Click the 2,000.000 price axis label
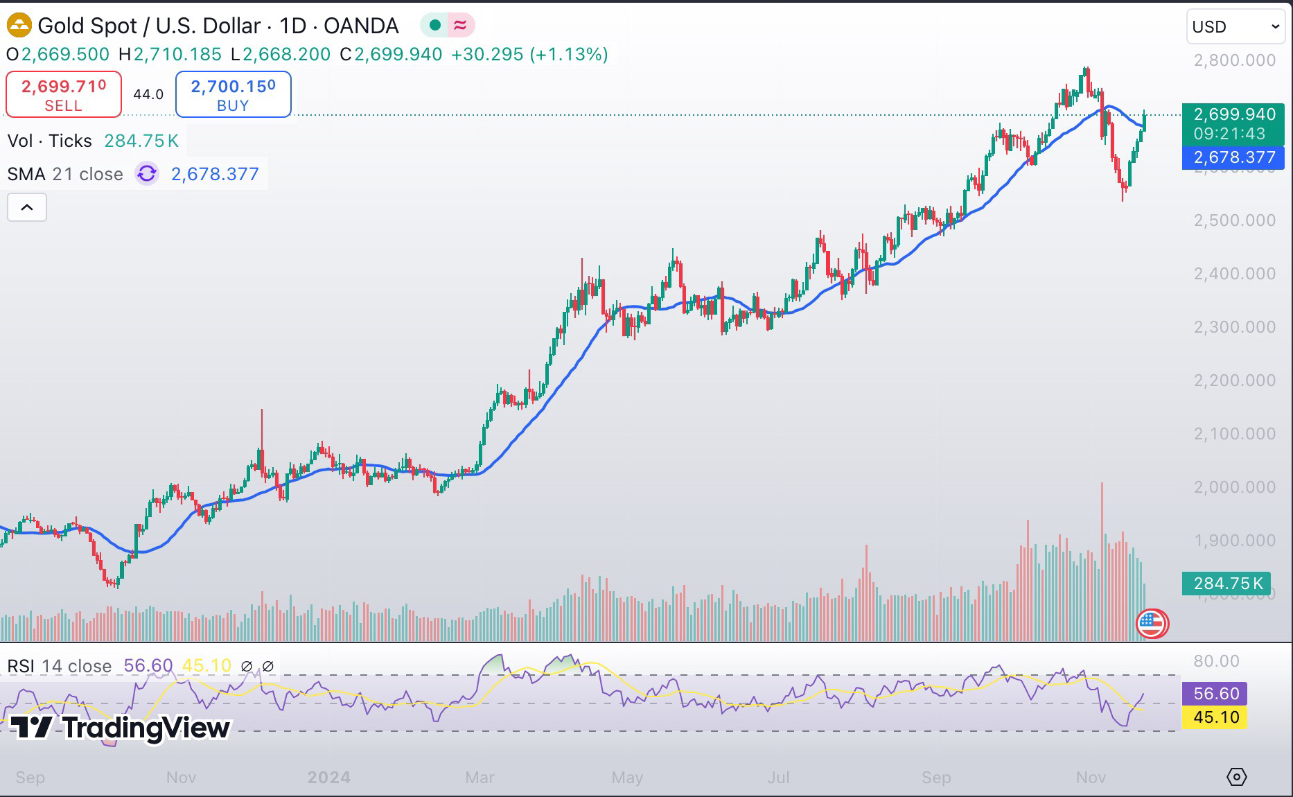 (x=1235, y=487)
